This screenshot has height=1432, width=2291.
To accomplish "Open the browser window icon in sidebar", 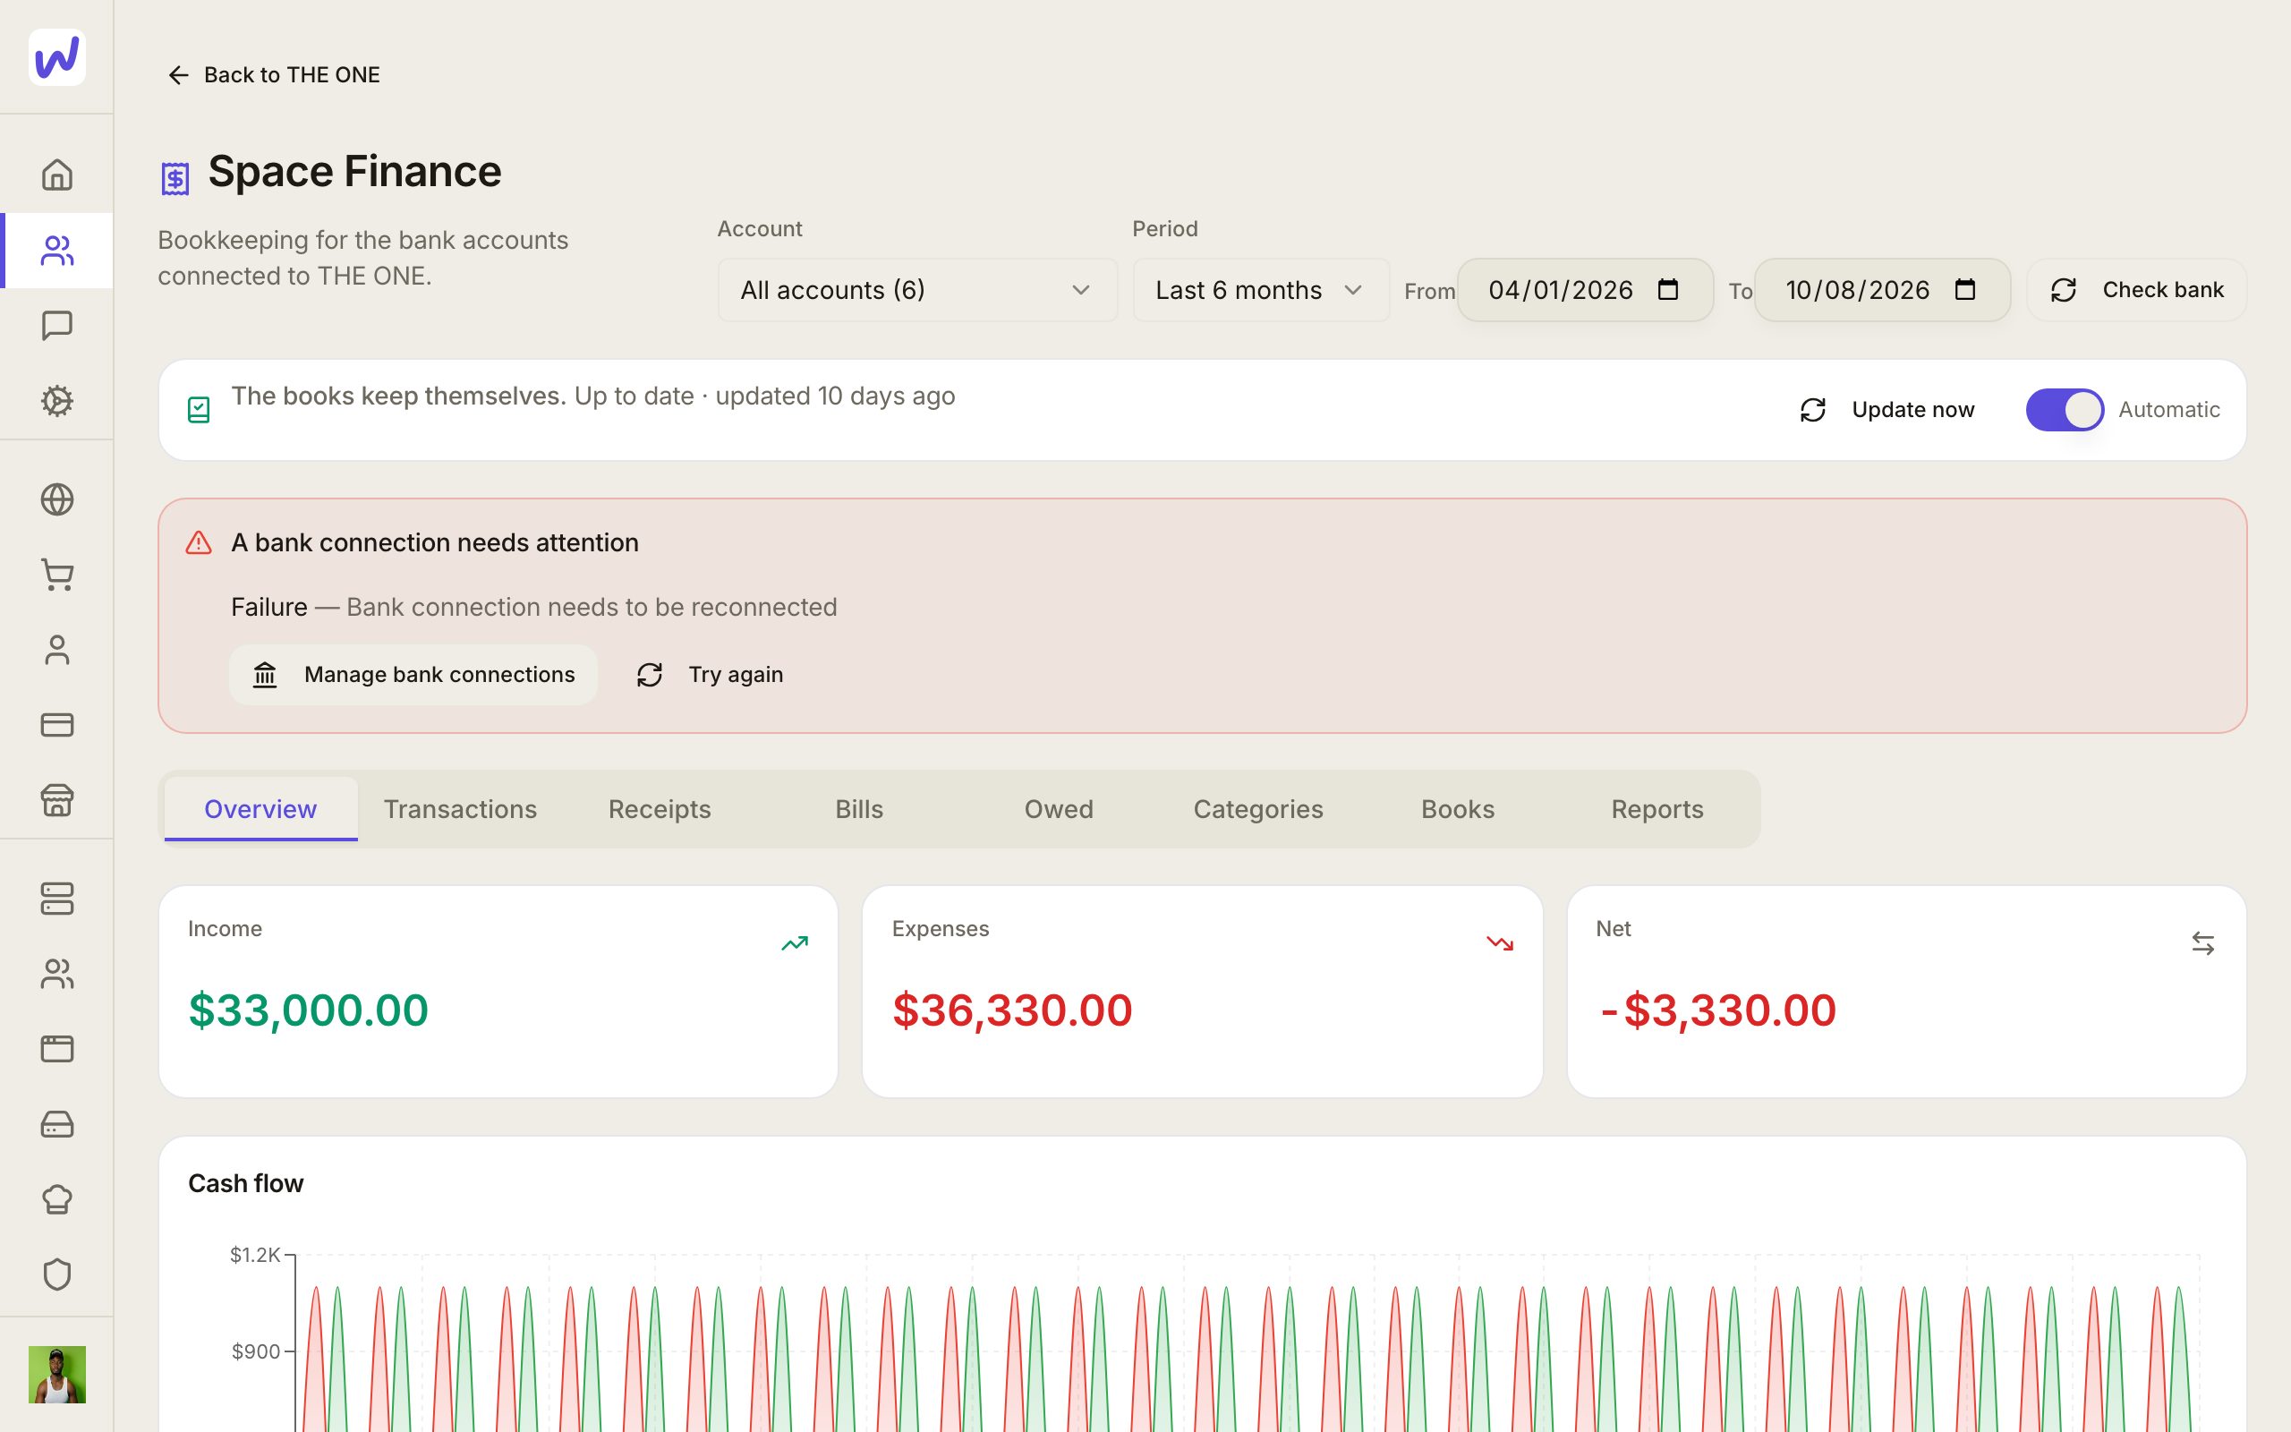I will coord(56,1048).
